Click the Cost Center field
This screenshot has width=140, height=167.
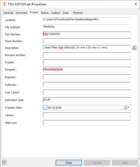coord(87,92)
